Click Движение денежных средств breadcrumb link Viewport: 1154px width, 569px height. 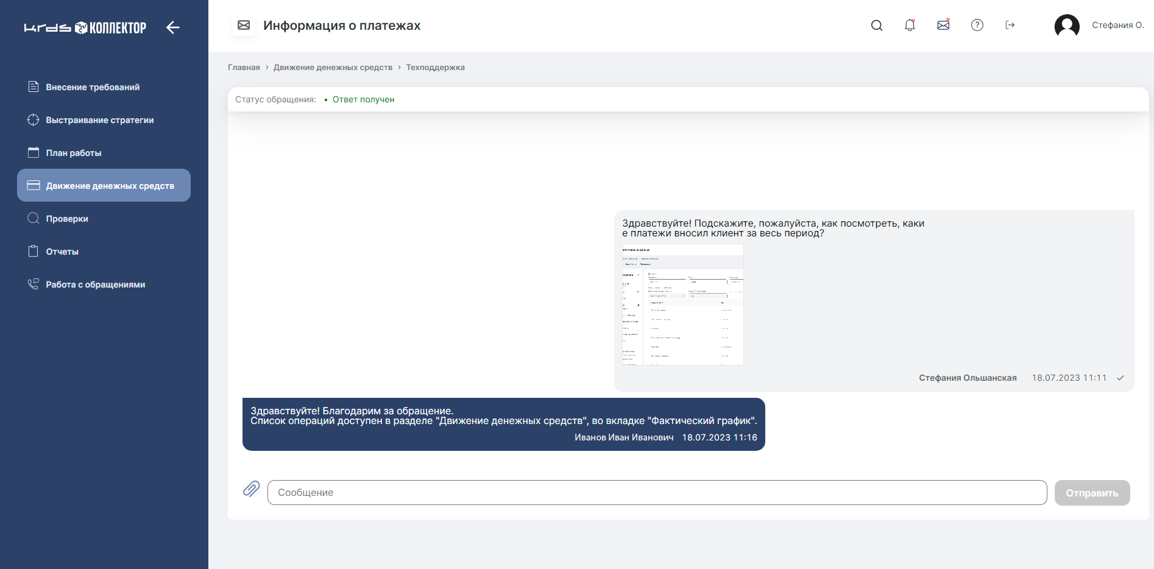[333, 68]
